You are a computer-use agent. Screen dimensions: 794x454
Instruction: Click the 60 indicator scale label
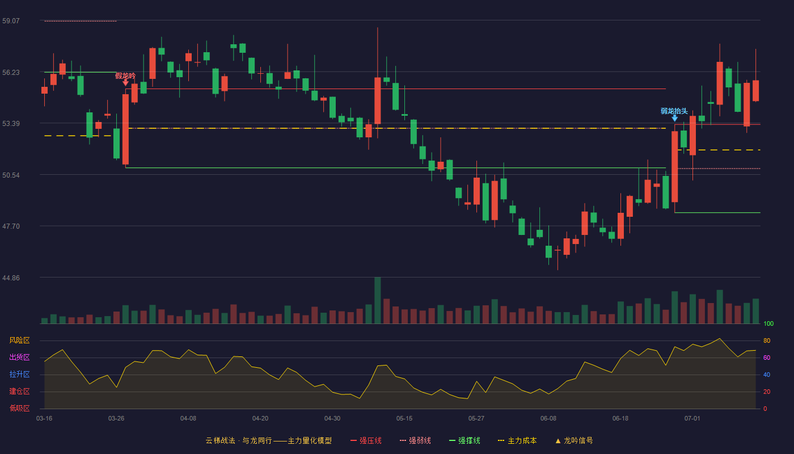pyautogui.click(x=767, y=358)
